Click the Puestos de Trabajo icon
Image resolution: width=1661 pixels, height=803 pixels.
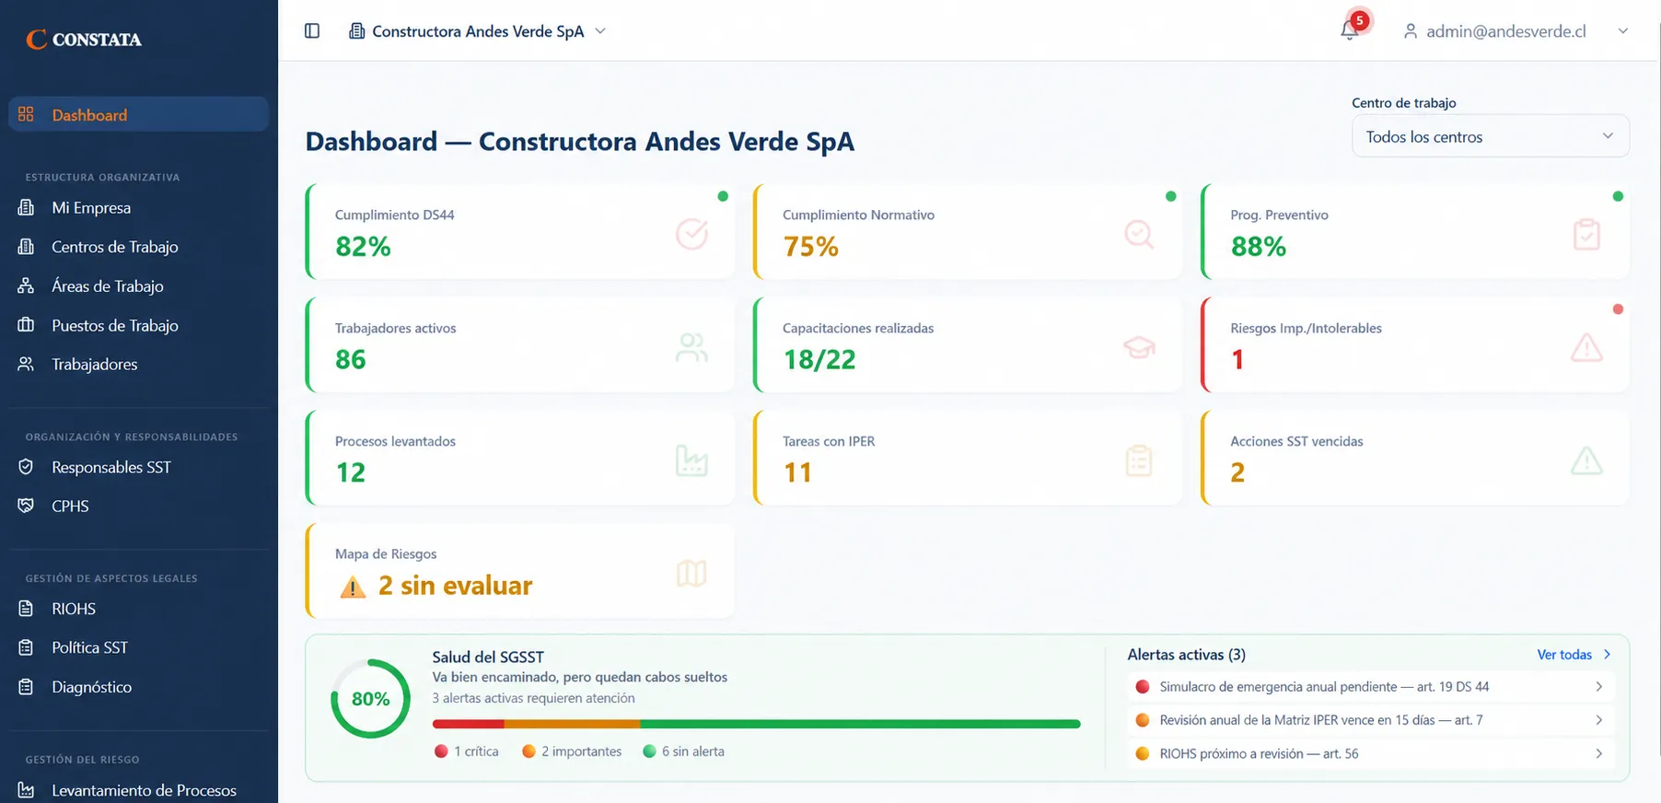pyautogui.click(x=26, y=325)
